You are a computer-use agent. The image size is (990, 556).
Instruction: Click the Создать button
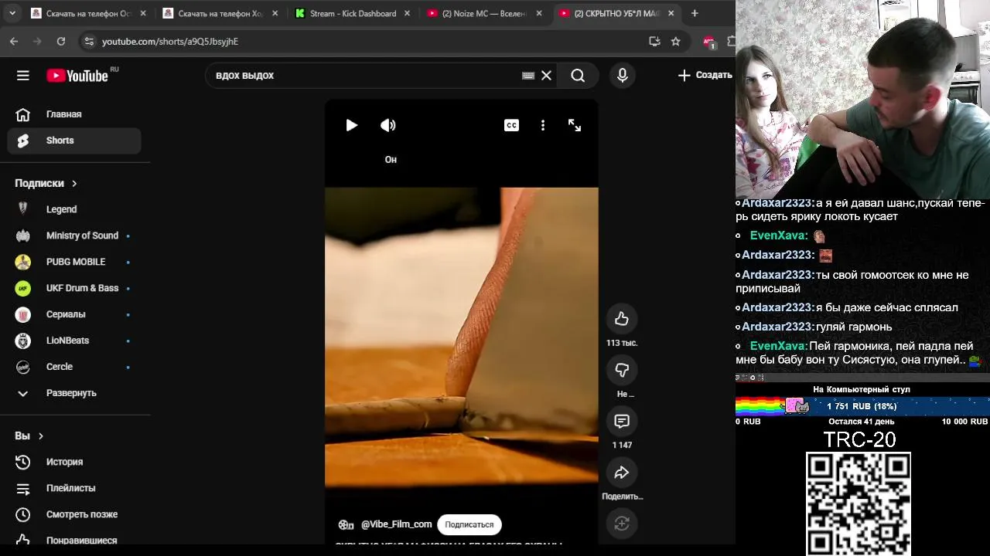(705, 75)
